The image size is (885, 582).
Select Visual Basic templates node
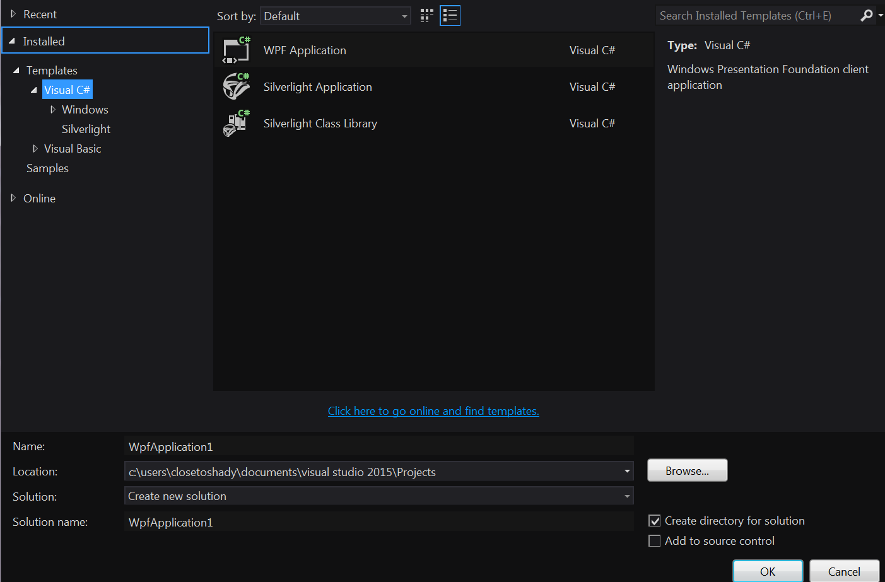pos(73,149)
